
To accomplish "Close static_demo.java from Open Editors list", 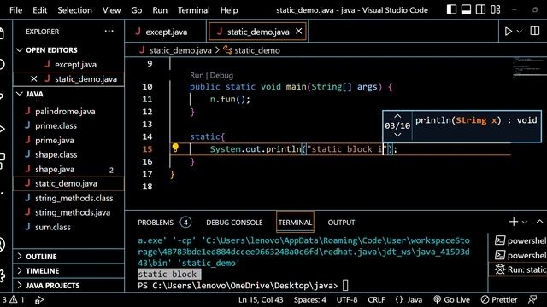I will (34, 79).
